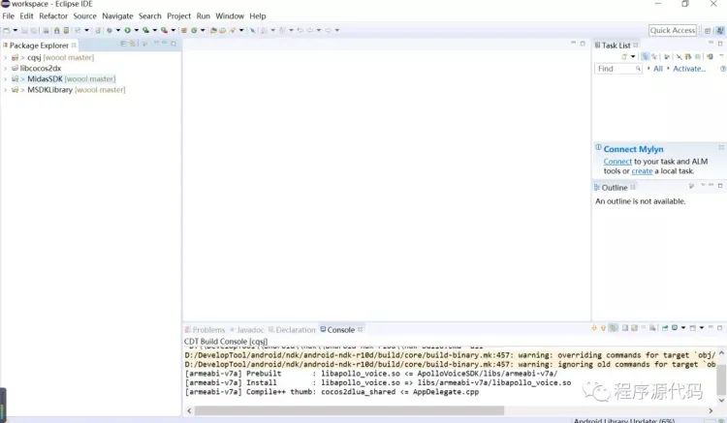Open the File menu
This screenshot has height=423, width=727.
pos(9,15)
